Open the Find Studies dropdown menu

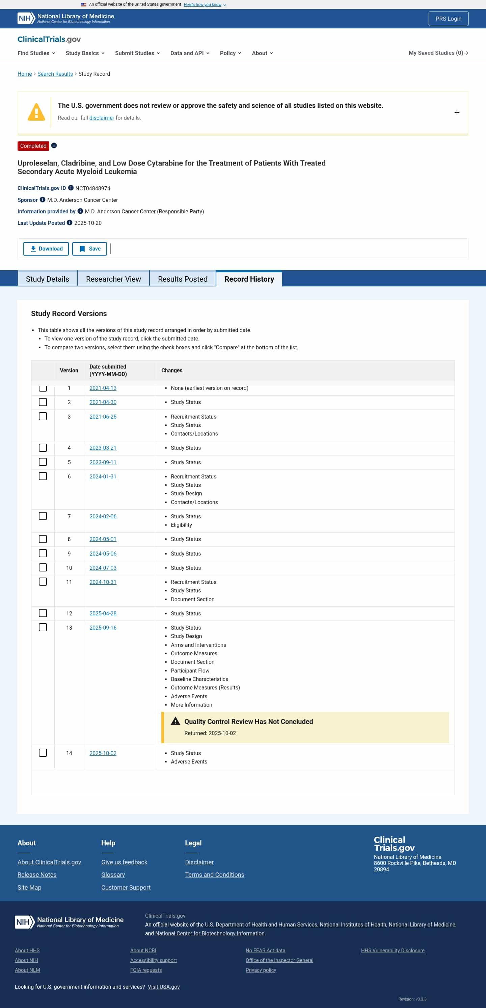(x=36, y=53)
